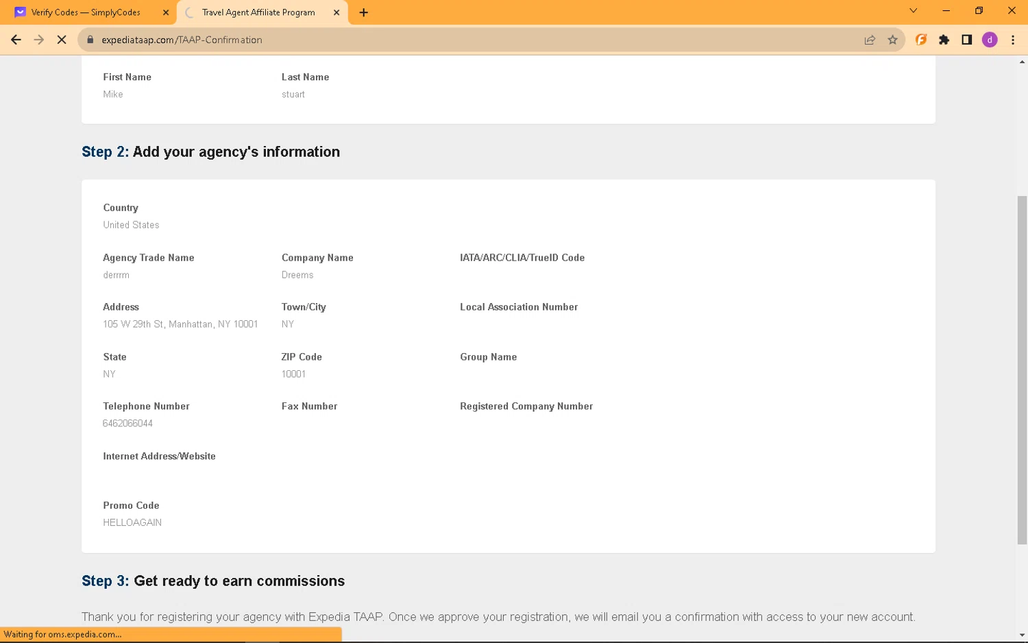1028x643 pixels.
Task: Share this page via share icon
Action: (x=870, y=40)
